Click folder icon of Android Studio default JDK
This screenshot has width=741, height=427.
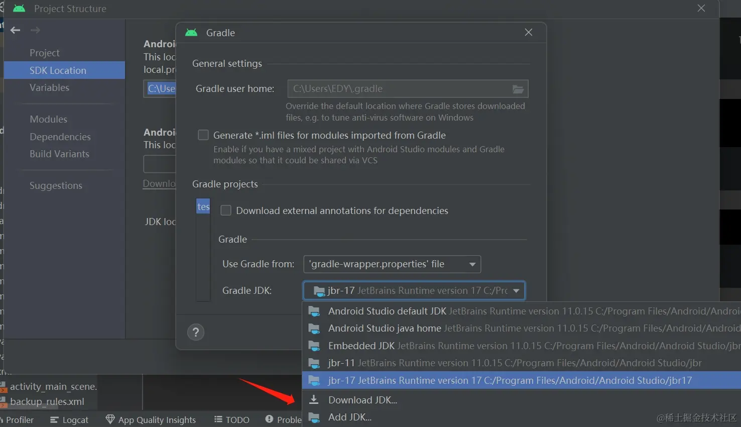[314, 311]
